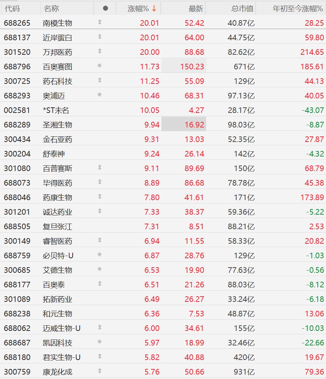This screenshot has width=326, height=379.
Task: Select stock name 万邦医药
Action: coord(57,52)
